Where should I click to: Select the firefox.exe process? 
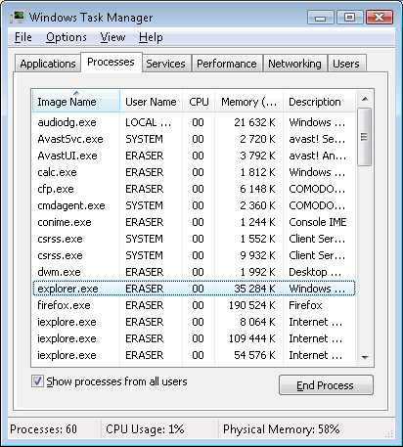194,305
